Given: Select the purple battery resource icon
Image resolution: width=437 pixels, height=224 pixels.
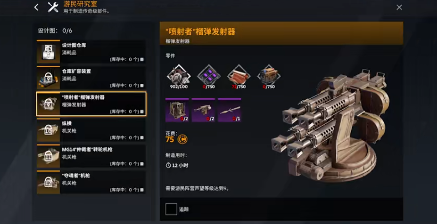Looking at the screenshot, I should coord(209,74).
